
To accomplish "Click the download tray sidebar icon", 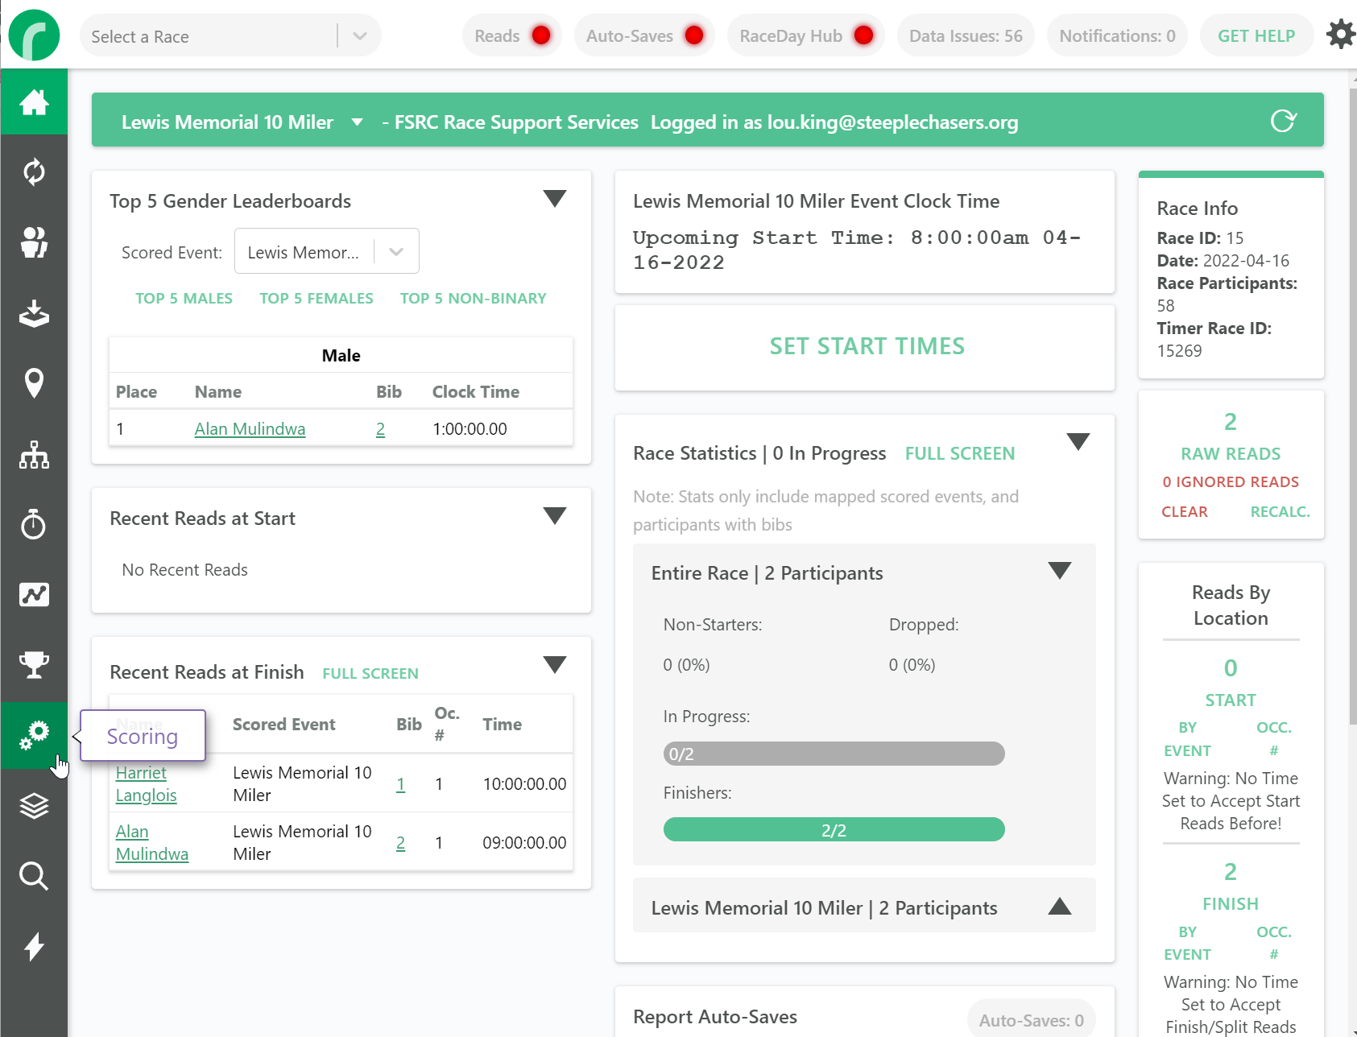I will tap(34, 313).
